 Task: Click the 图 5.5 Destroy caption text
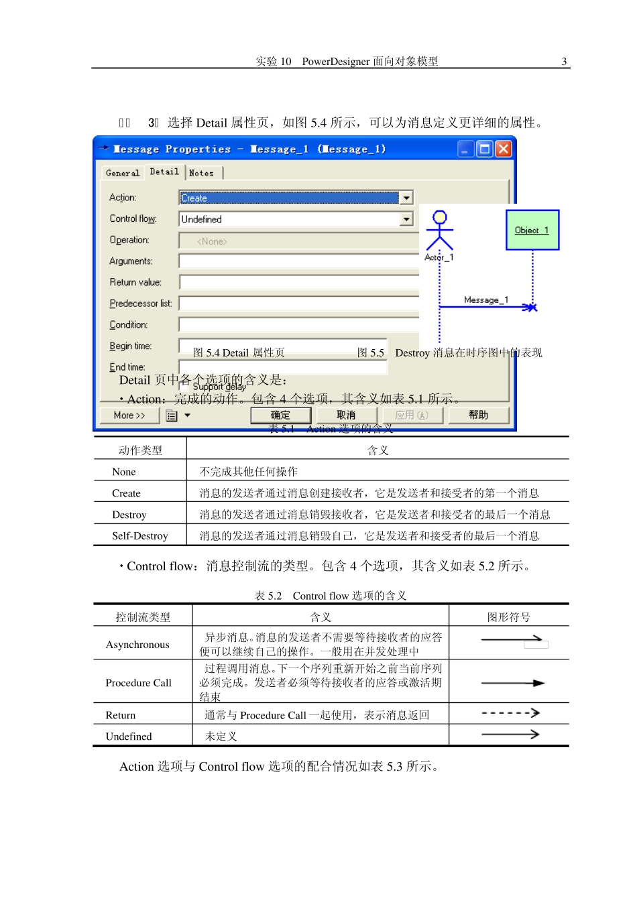tap(450, 352)
